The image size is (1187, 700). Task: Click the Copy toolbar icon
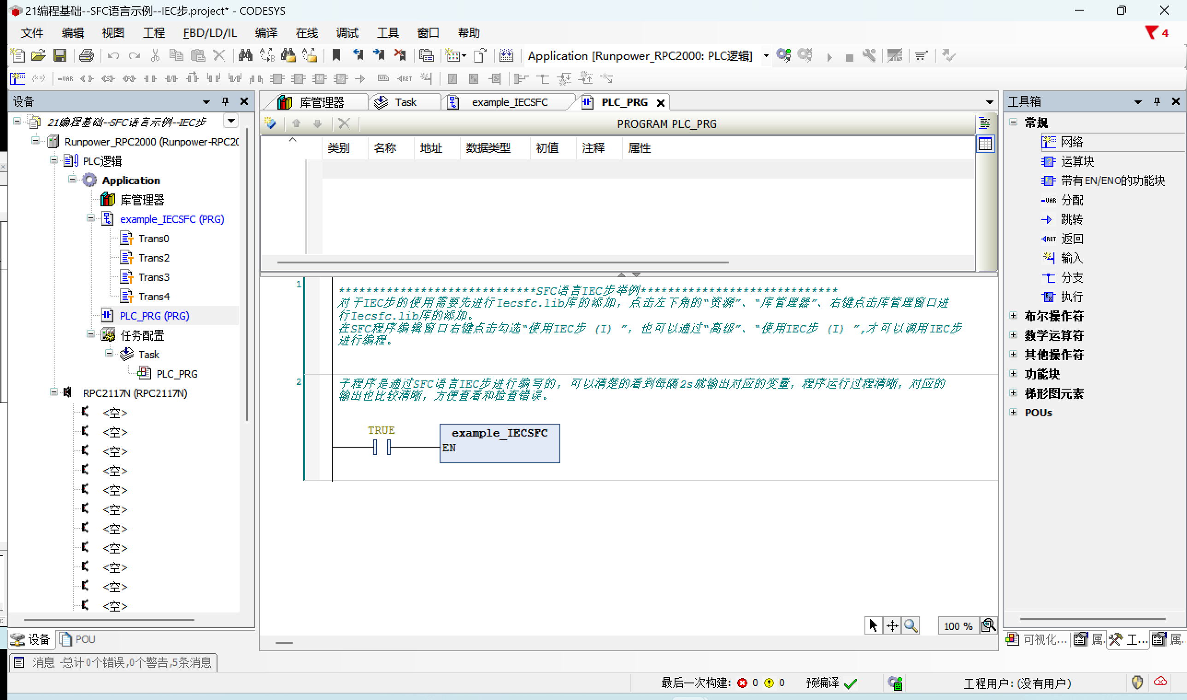176,56
